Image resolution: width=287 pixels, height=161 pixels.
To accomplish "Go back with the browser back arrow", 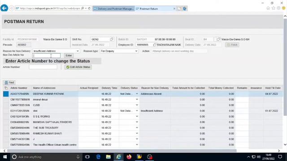I will (4, 8).
